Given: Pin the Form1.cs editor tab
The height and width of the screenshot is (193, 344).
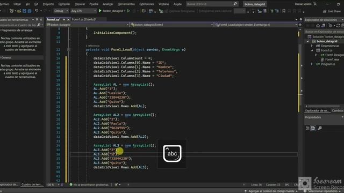Looking at the screenshot, I should pyautogui.click(x=64, y=19).
